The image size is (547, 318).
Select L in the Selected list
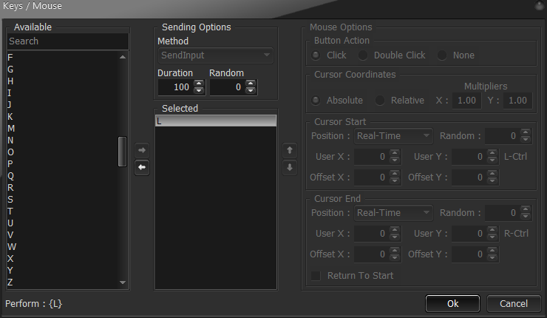(x=216, y=121)
